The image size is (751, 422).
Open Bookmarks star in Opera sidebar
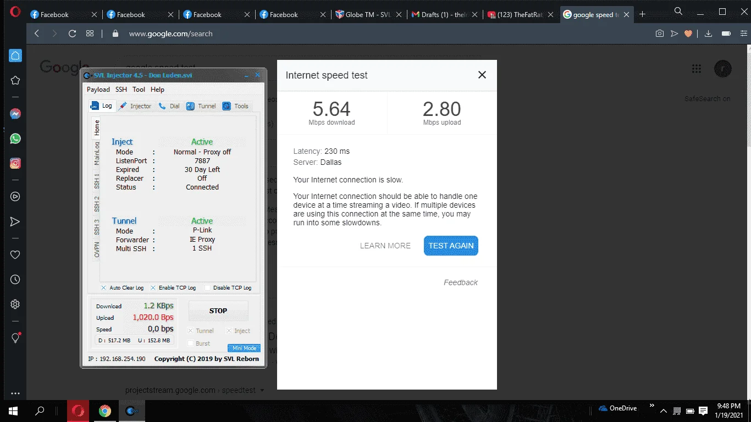click(x=15, y=80)
